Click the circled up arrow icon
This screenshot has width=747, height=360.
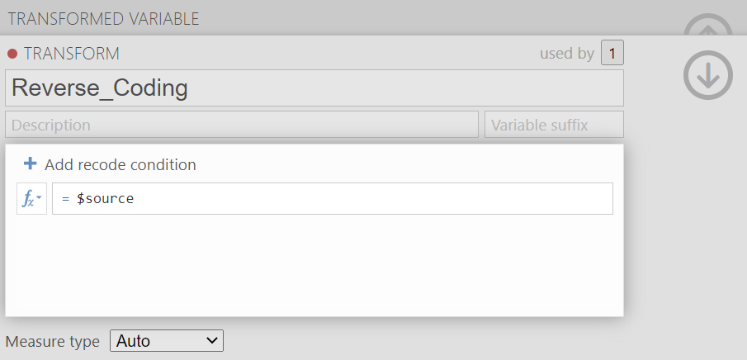click(708, 25)
